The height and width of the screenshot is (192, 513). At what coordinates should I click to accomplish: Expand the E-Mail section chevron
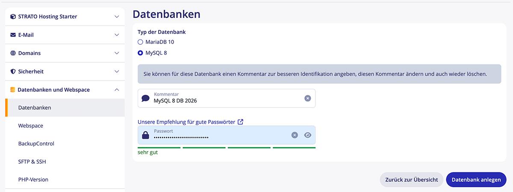117,35
